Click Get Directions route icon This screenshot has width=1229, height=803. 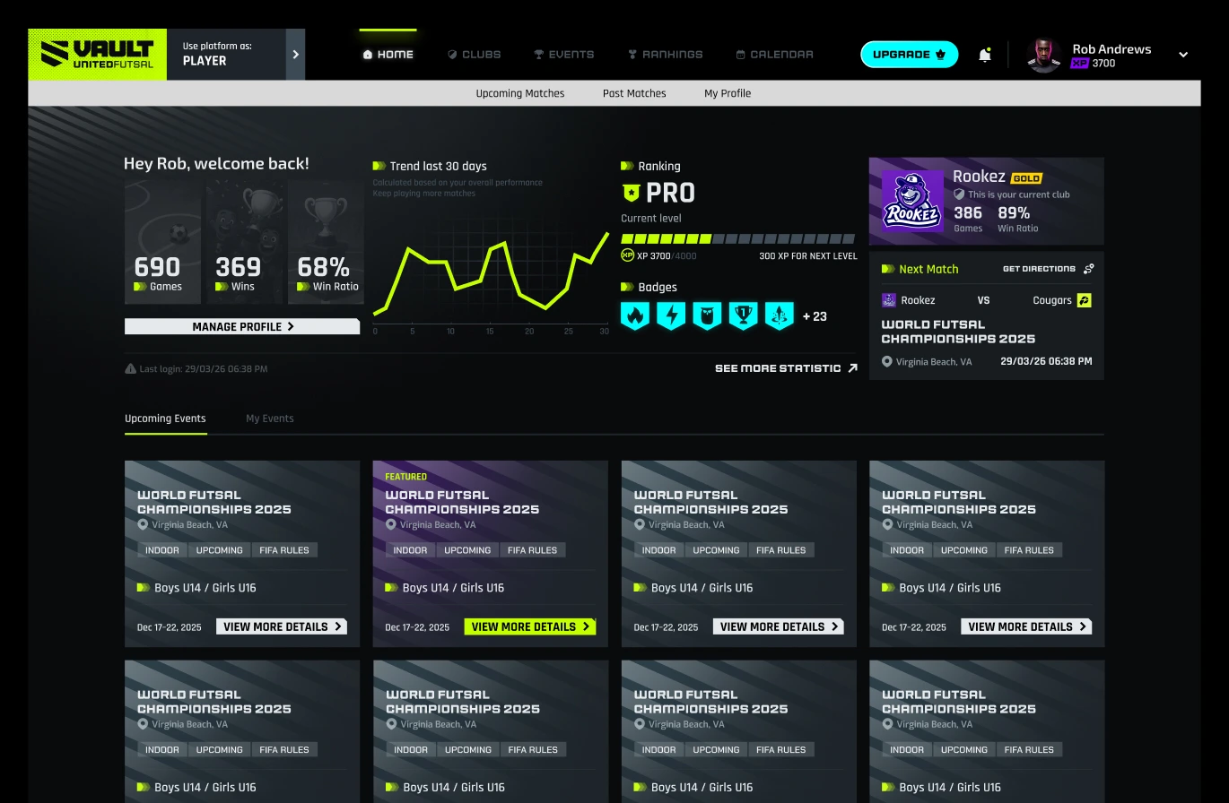1088,269
